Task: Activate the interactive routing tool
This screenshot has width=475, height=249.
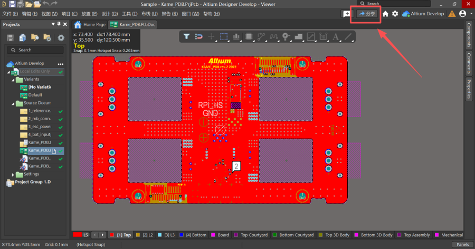Action: click(x=261, y=36)
